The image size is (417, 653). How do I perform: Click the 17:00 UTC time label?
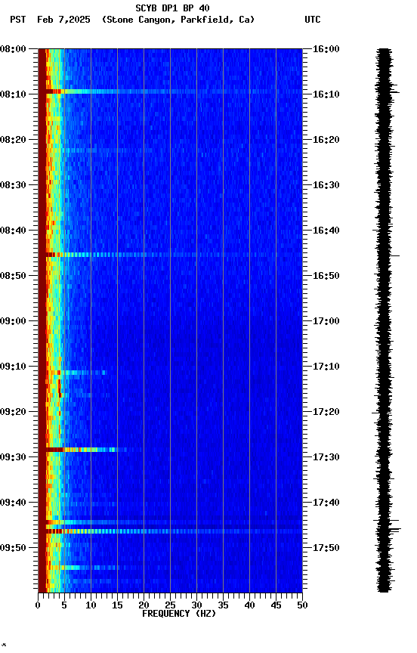pos(326,321)
